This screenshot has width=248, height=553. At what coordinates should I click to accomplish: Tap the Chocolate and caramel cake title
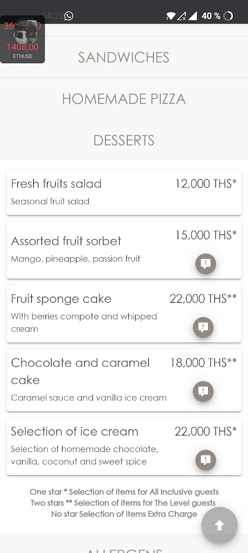80,371
